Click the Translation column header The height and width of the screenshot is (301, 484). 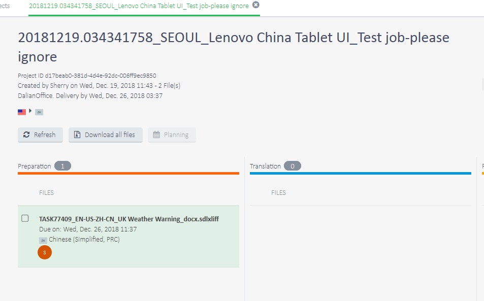point(265,166)
